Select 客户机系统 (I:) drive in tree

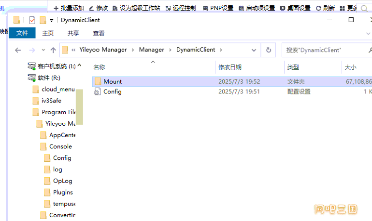pos(52,66)
